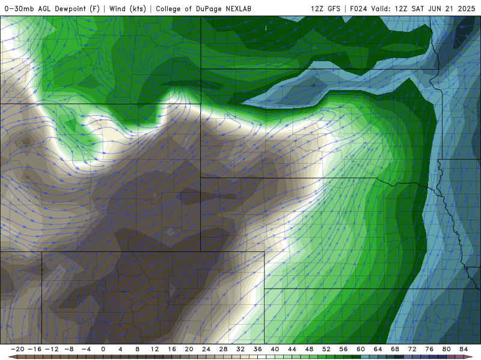Click the 40 value on the color scale
The width and height of the screenshot is (481, 360).
click(275, 349)
